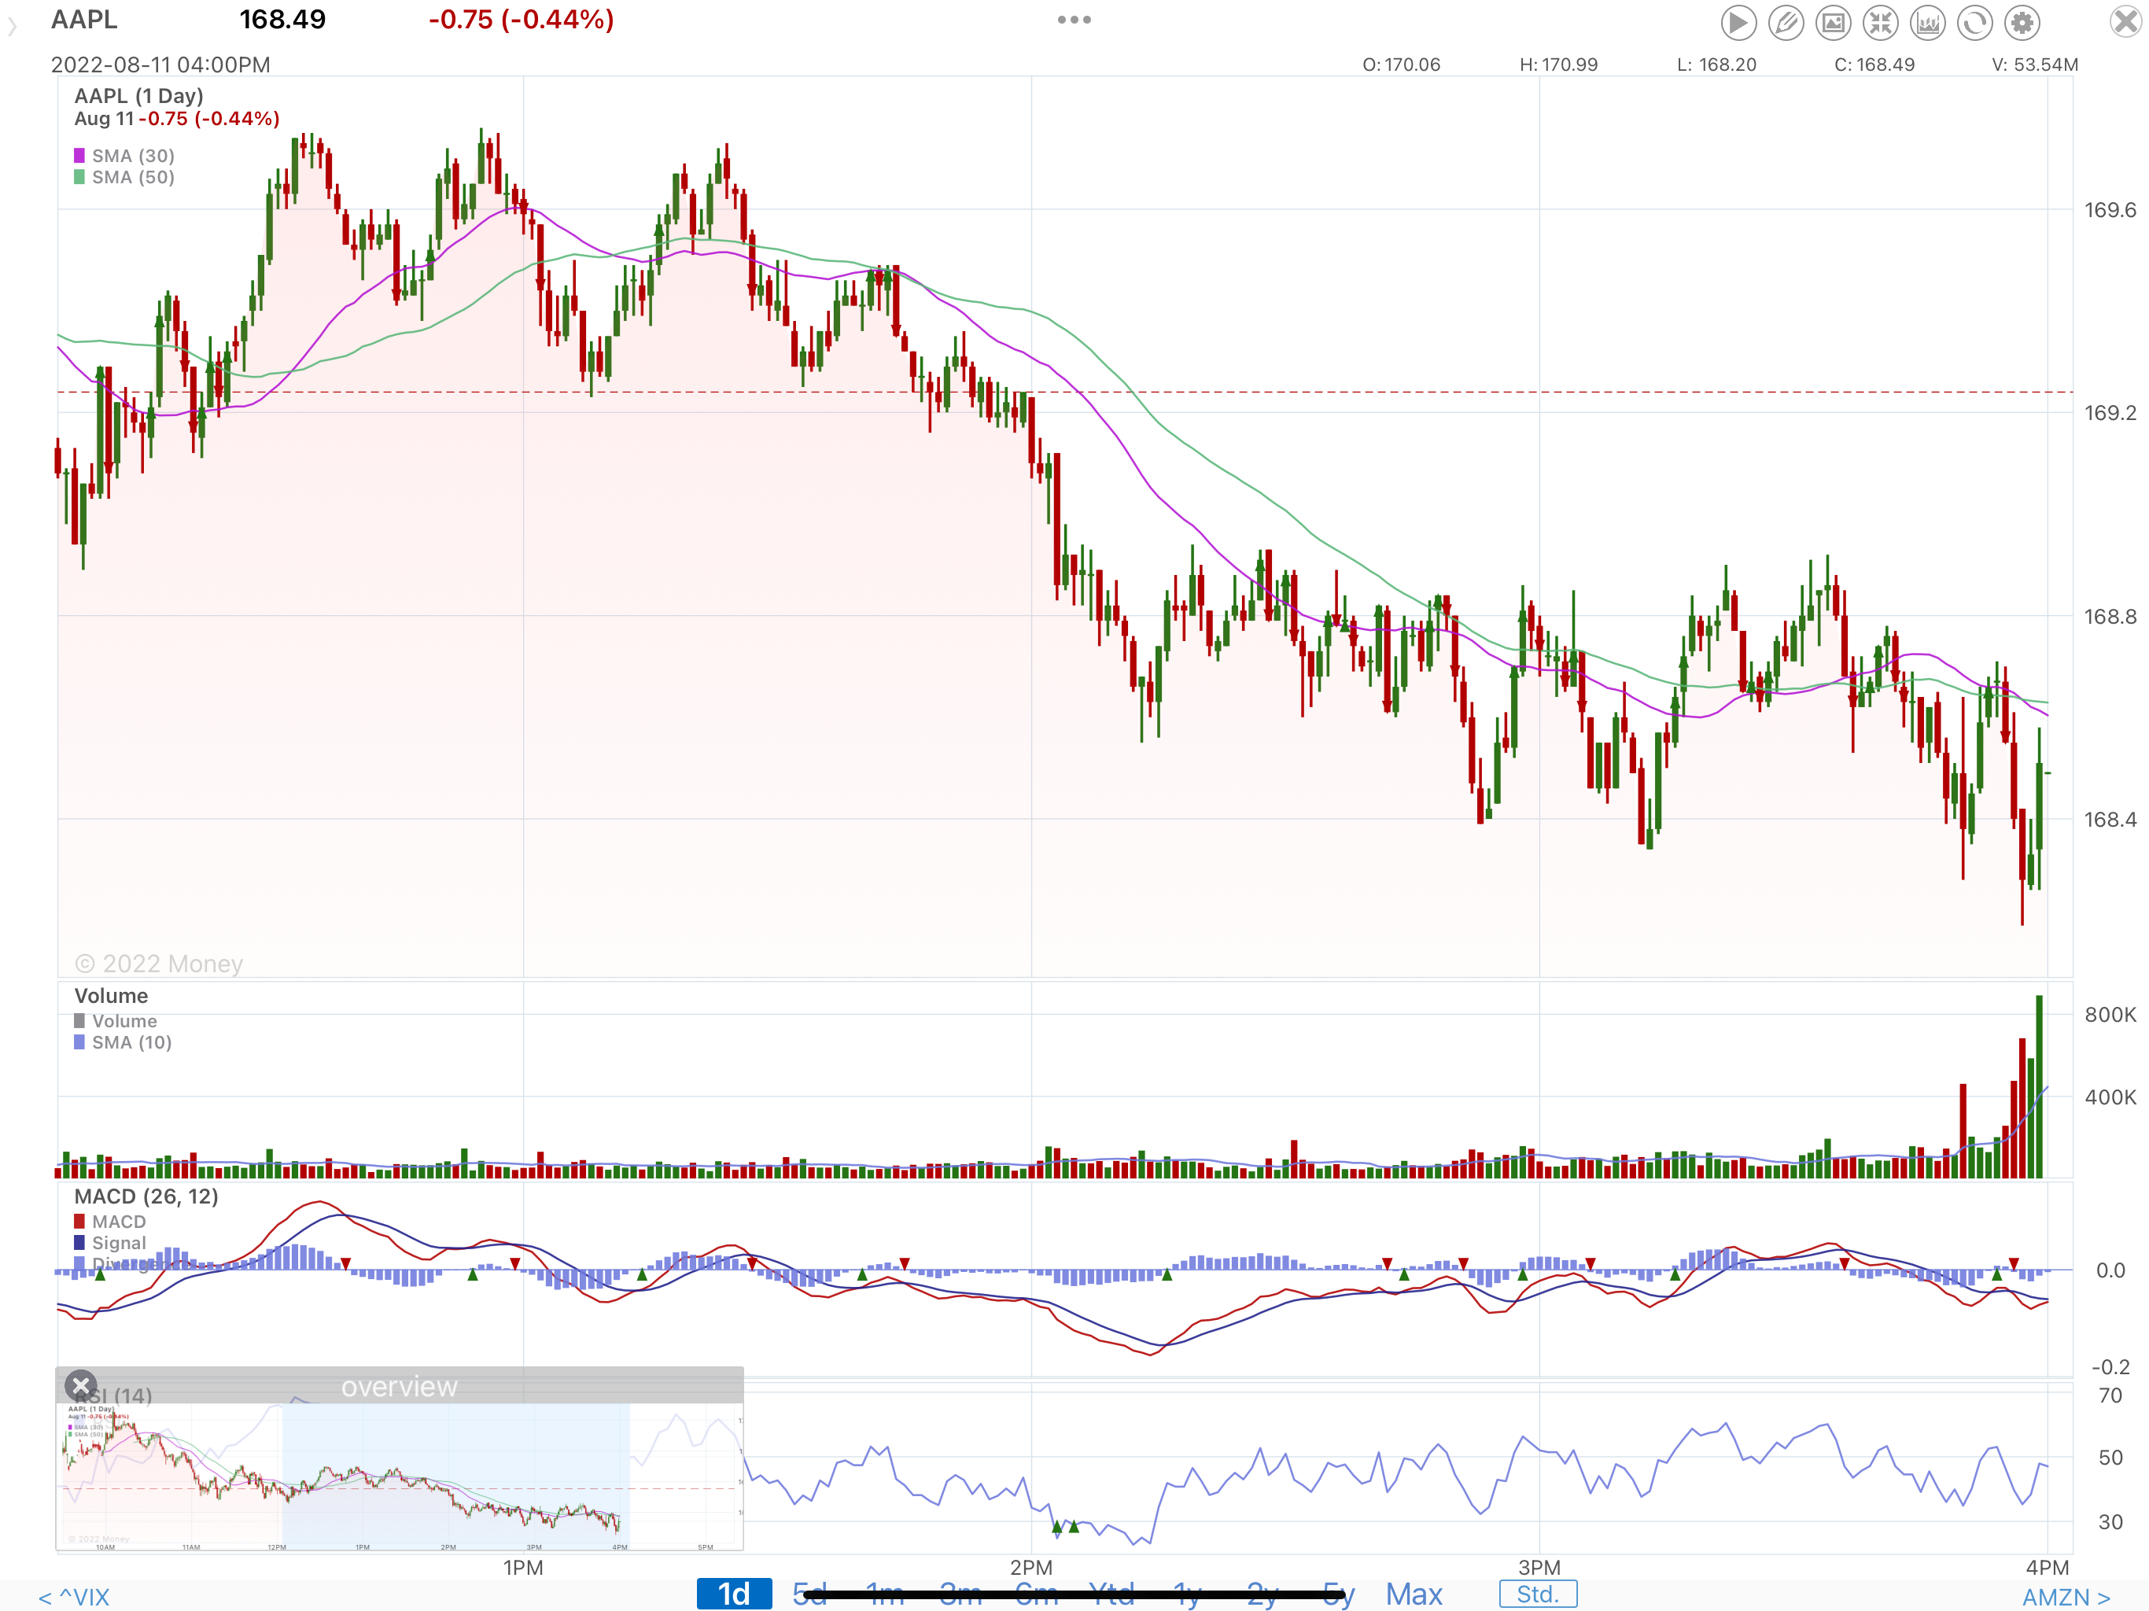Go to previous symbol ^VIX
Viewport: 2149px width, 1611px height.
pyautogui.click(x=74, y=1598)
